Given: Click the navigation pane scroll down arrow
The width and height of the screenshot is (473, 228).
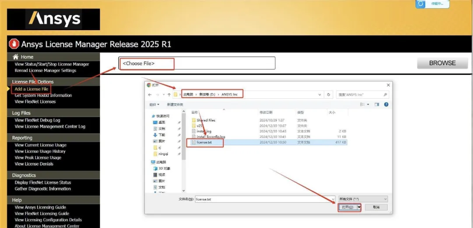Looking at the screenshot, I should pos(184,191).
